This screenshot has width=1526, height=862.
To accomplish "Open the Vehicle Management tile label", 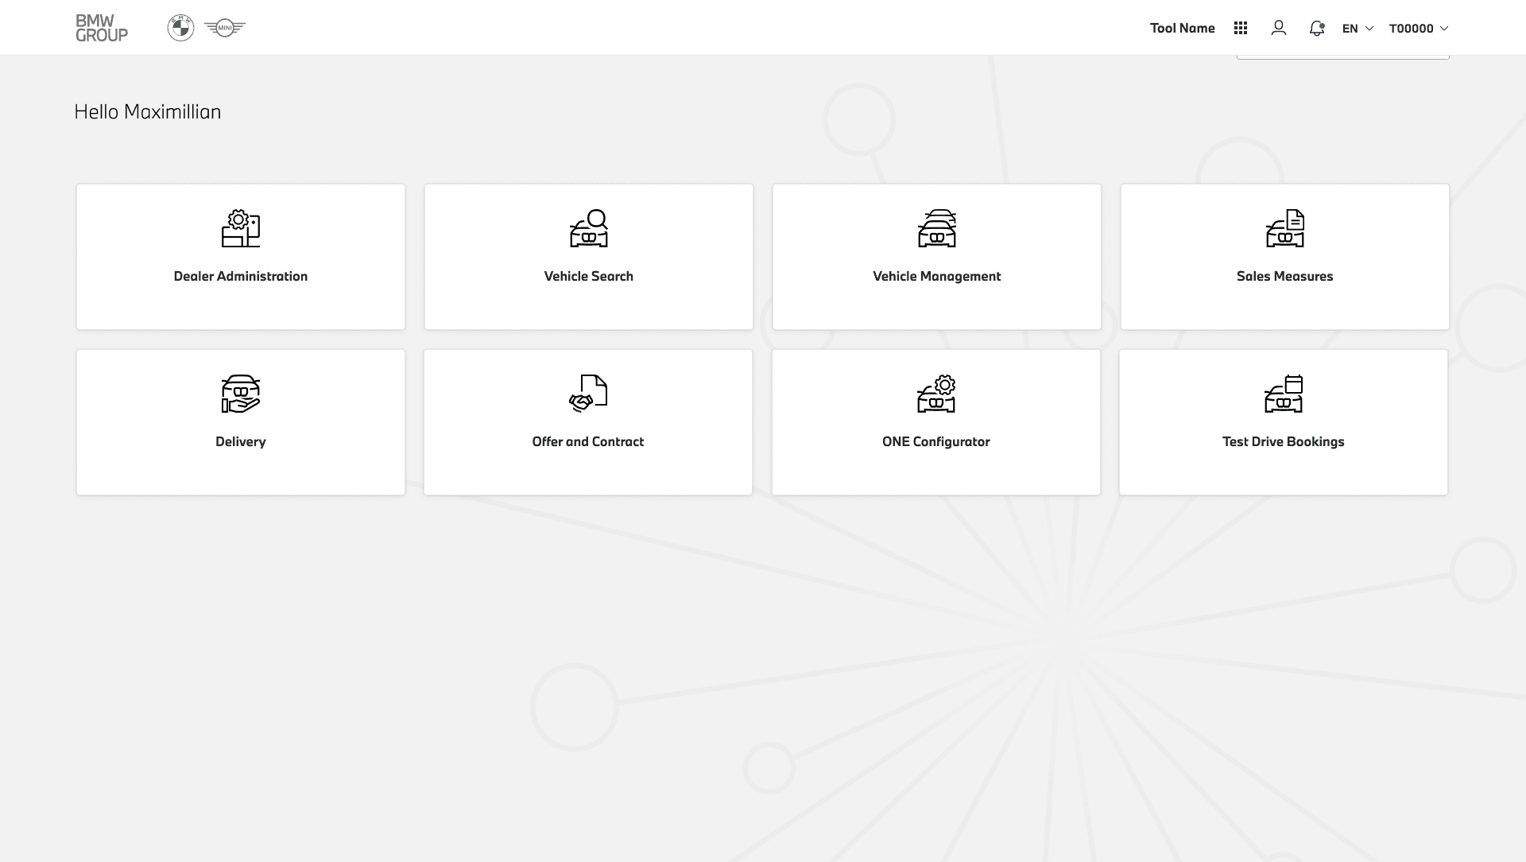I will (936, 276).
